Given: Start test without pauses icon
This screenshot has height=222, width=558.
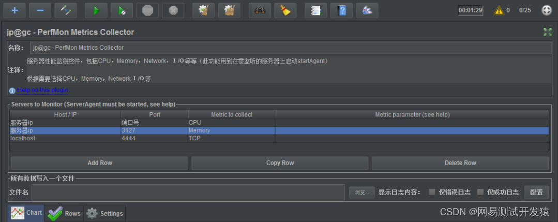Looking at the screenshot, I should pos(122,10).
